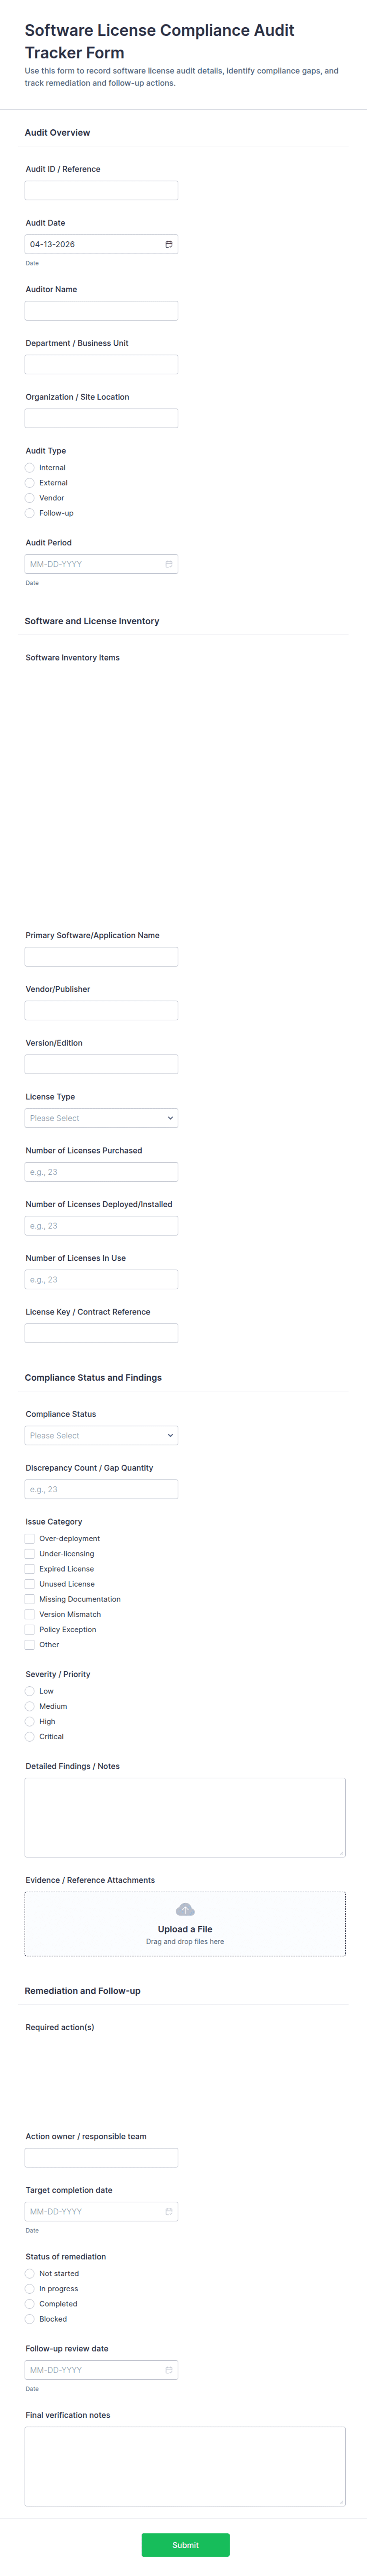The height and width of the screenshot is (2576, 367).
Task: Click the Auditor Name text box
Action: (x=101, y=310)
